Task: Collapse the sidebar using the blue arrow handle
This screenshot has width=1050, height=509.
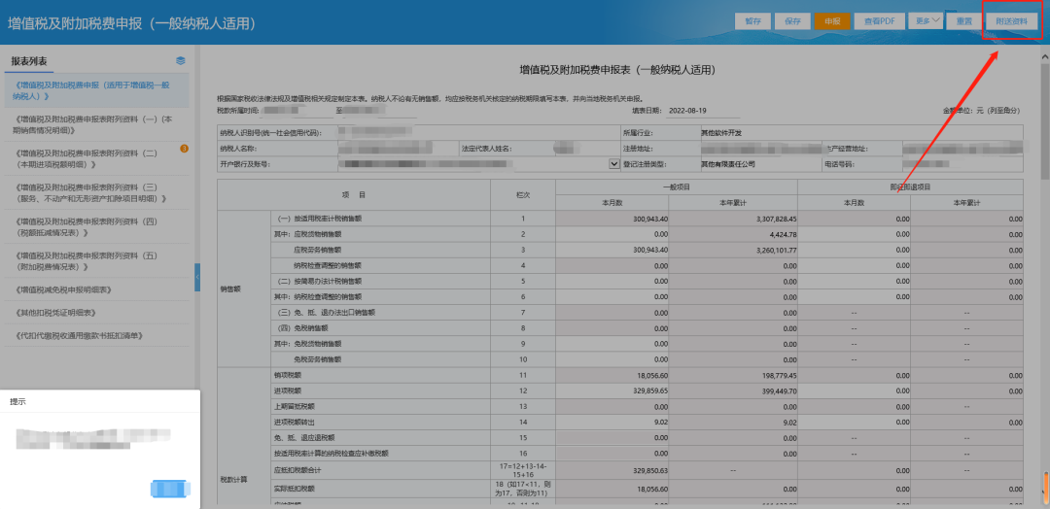Action: [197, 278]
